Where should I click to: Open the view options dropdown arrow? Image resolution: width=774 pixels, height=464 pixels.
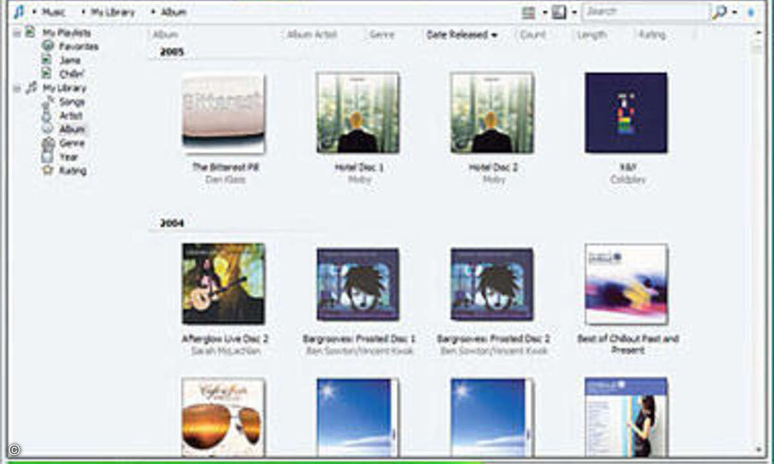click(544, 12)
